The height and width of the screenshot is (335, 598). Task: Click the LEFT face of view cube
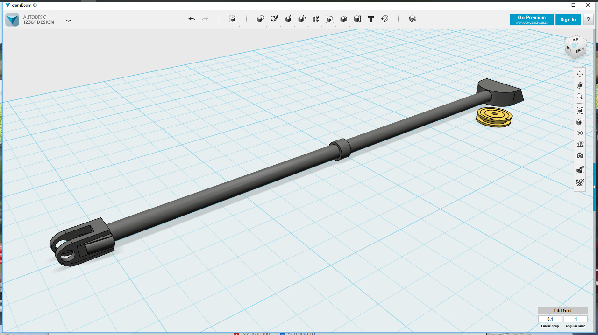570,48
